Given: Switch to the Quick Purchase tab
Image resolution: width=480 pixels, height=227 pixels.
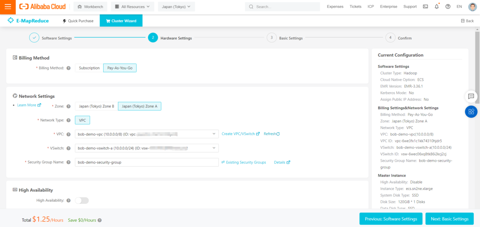Looking at the screenshot, I should coord(78,21).
